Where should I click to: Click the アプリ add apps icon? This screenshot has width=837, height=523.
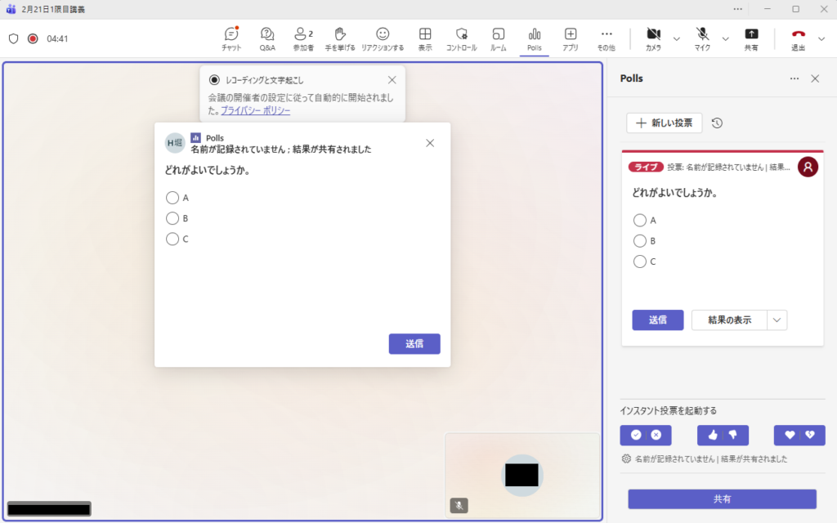click(x=571, y=38)
